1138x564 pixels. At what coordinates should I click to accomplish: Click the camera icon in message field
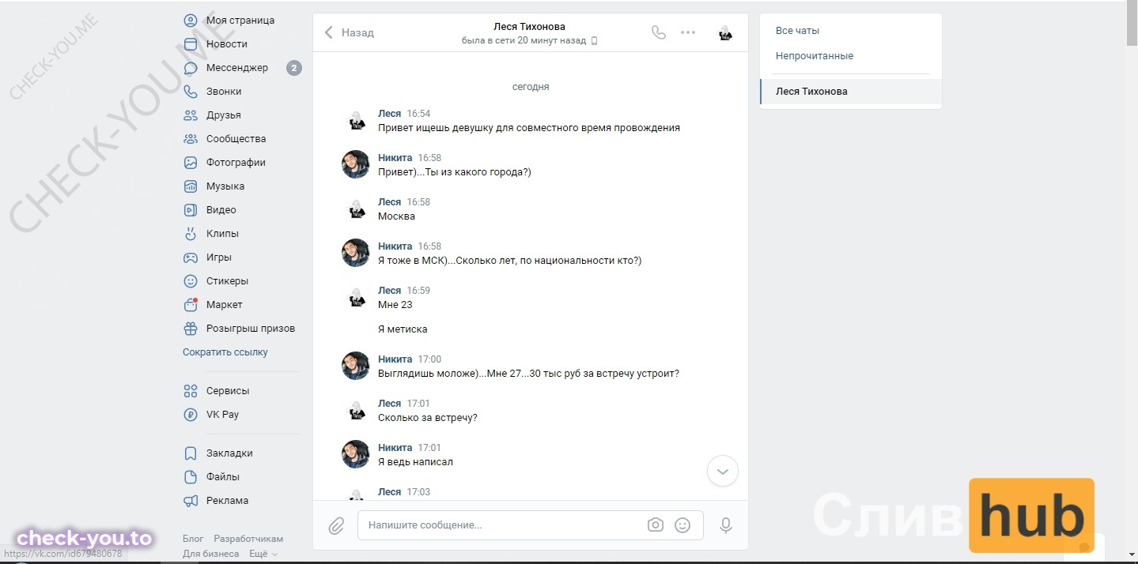click(x=655, y=525)
